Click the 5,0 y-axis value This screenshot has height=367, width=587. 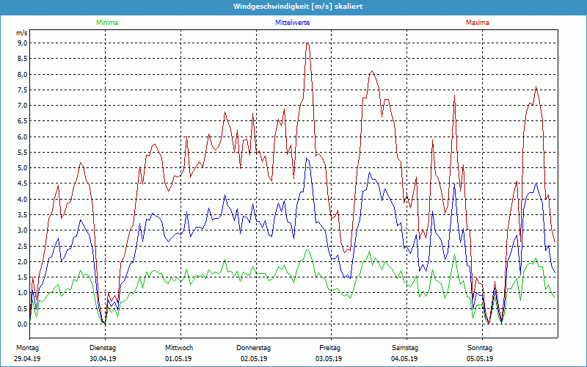(x=23, y=168)
